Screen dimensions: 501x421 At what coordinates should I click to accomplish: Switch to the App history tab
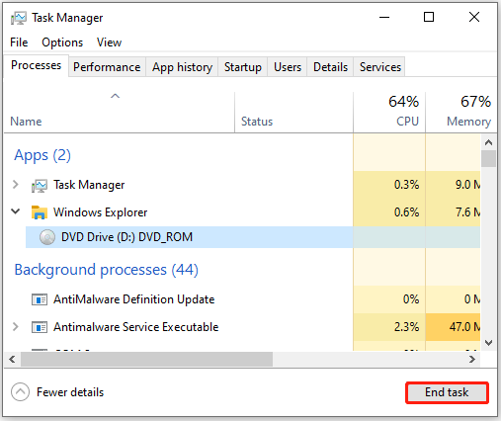(182, 67)
